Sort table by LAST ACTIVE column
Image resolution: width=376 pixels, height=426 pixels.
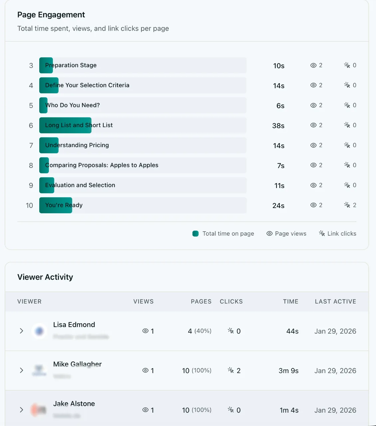coord(335,302)
